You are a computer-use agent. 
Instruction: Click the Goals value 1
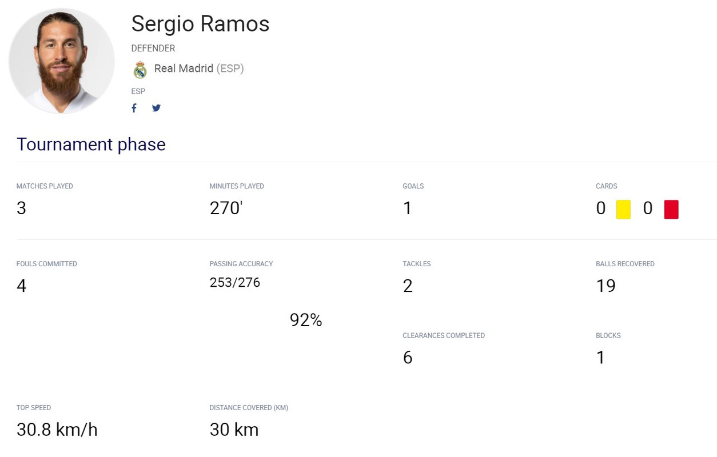click(x=407, y=209)
